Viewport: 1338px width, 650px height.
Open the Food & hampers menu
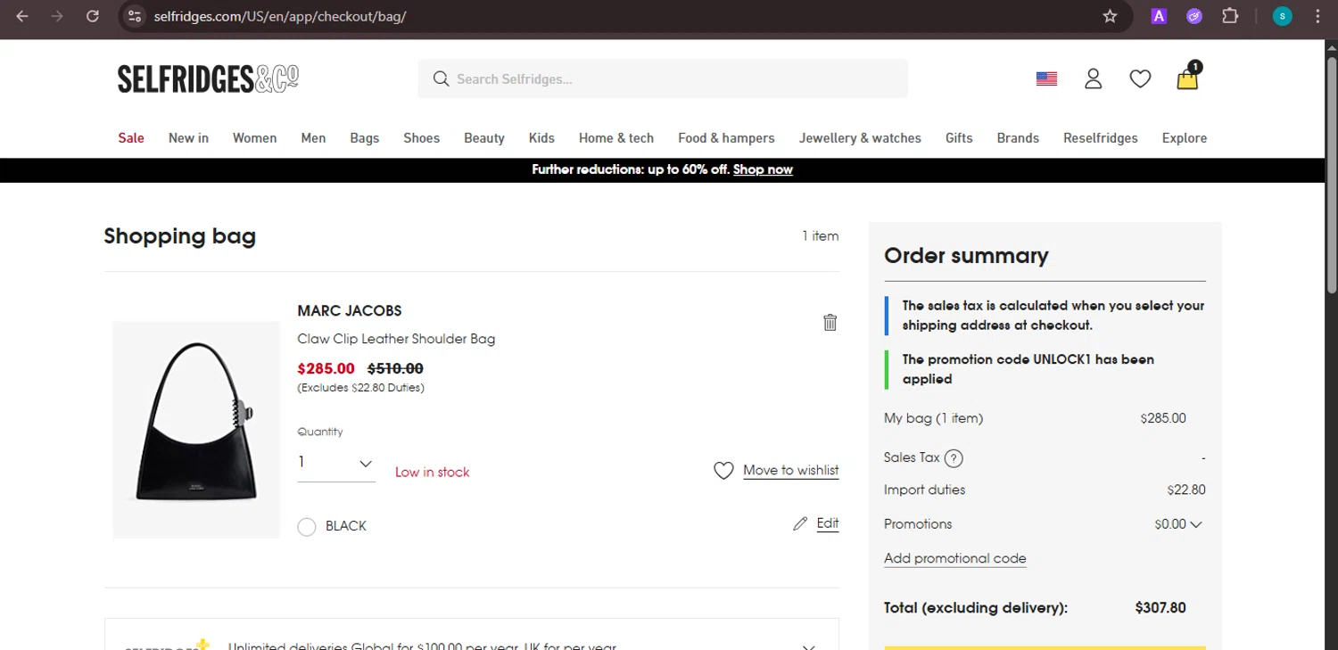(x=726, y=138)
